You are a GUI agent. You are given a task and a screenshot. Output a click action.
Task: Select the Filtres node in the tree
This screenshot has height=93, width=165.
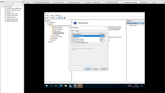point(54,40)
